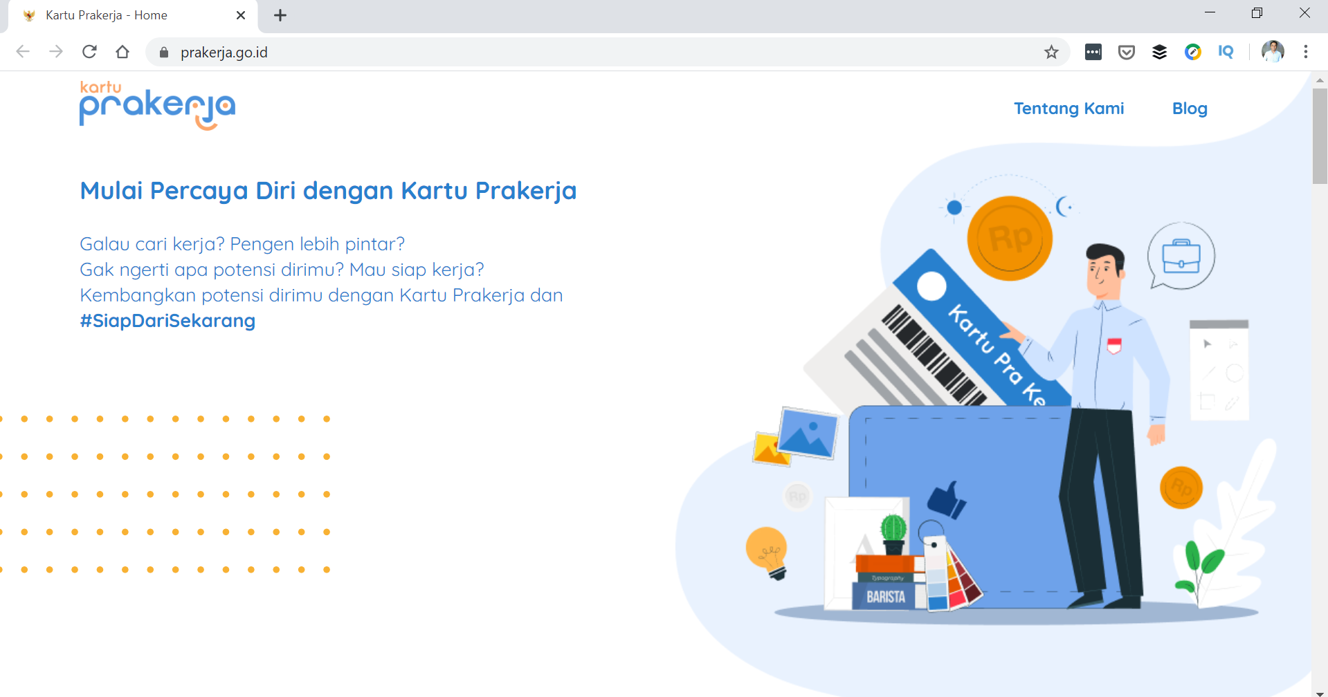Open a new browser tab

(x=280, y=15)
